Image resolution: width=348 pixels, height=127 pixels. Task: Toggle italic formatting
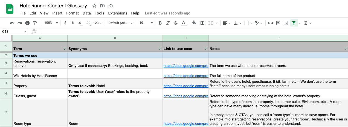point(168,23)
